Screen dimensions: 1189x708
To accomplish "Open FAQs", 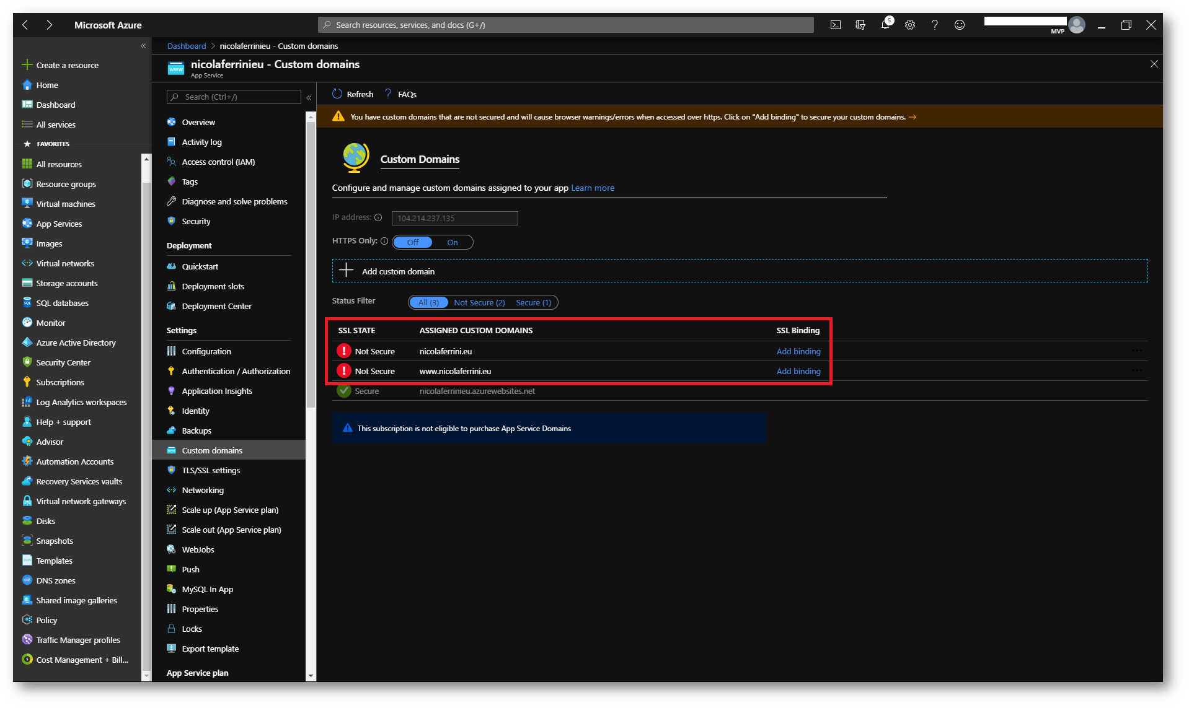I will click(400, 94).
